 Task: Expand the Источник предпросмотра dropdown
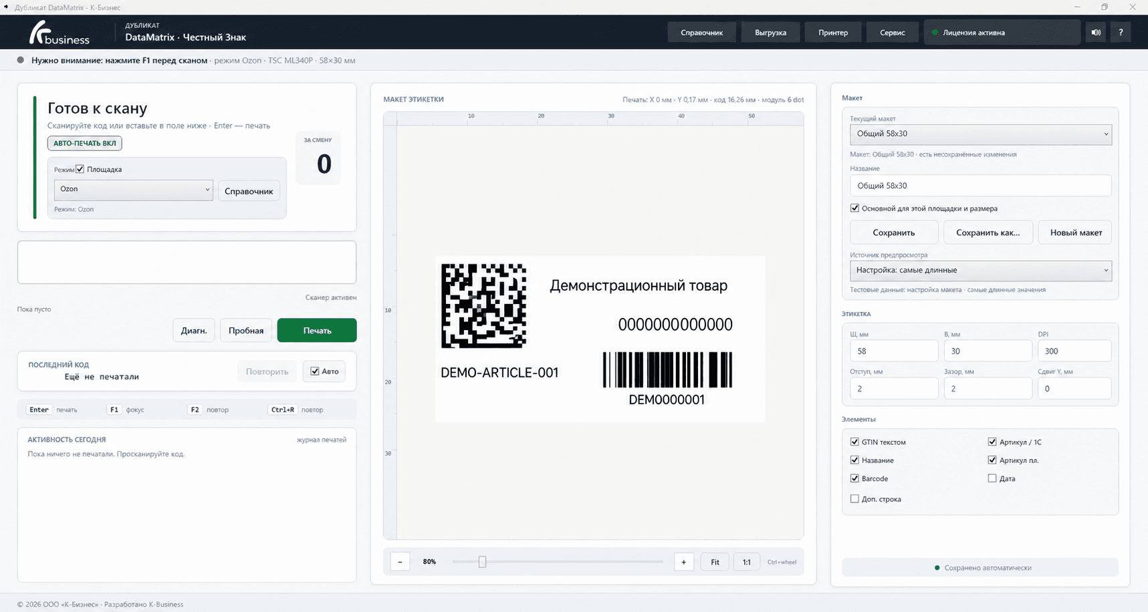[980, 271]
